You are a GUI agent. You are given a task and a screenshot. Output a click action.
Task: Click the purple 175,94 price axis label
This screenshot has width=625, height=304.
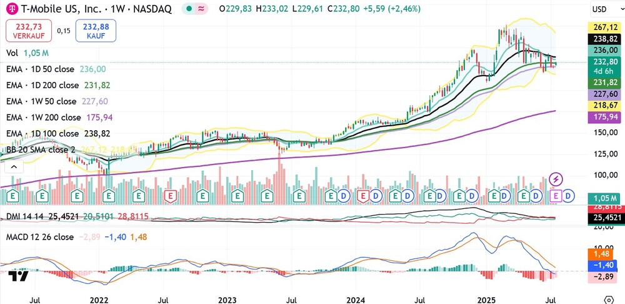(x=606, y=118)
